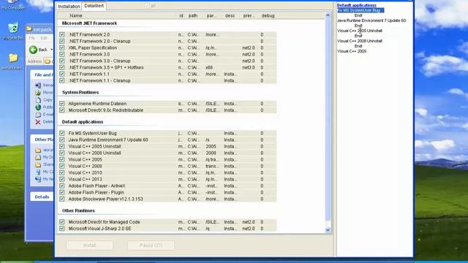Toggle Java Runtime Environment 7 Update 60 checkbox
Screen dimensions: 468x263
tap(61, 140)
